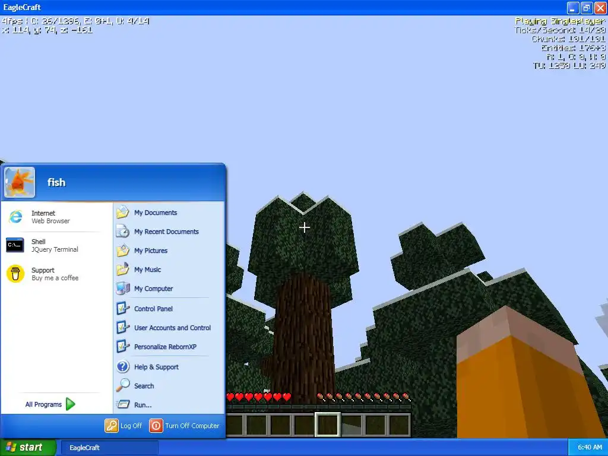Choose the 'My Pictures' menu label
Image resolution: width=608 pixels, height=456 pixels.
(x=150, y=251)
